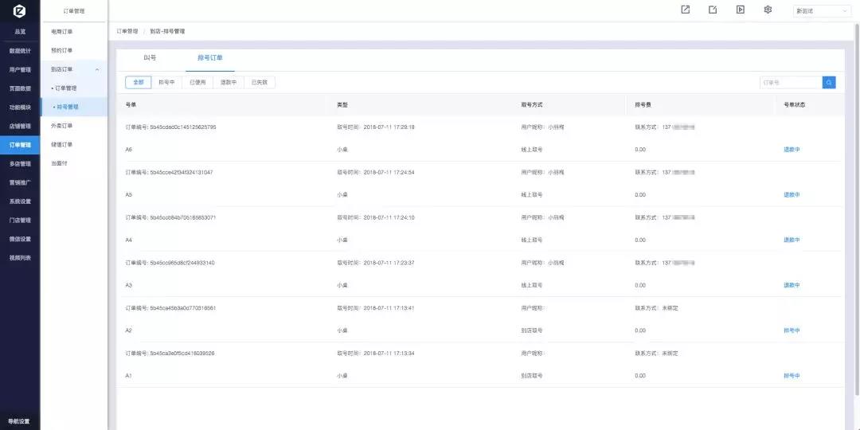860x430 pixels.
Task: Open 外卖订单 in submenu
Action: coord(61,126)
